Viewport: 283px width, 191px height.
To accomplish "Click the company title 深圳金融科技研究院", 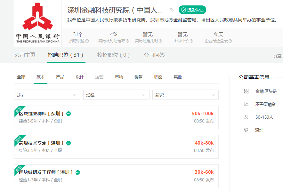I will point(115,10).
